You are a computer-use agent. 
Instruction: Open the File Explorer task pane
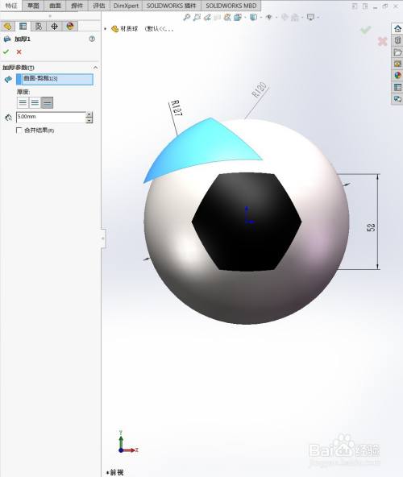coord(397,52)
